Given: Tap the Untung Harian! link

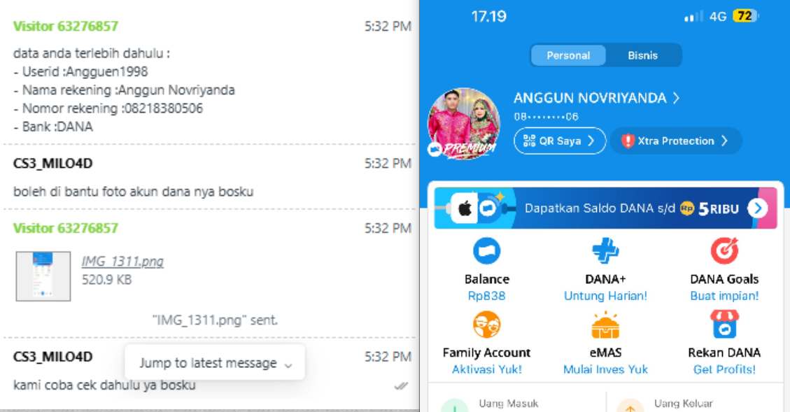Looking at the screenshot, I should pyautogui.click(x=605, y=296).
